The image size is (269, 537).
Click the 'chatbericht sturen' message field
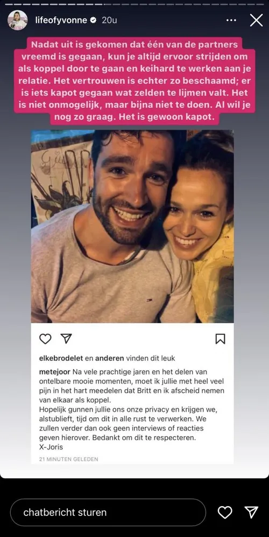click(x=108, y=512)
